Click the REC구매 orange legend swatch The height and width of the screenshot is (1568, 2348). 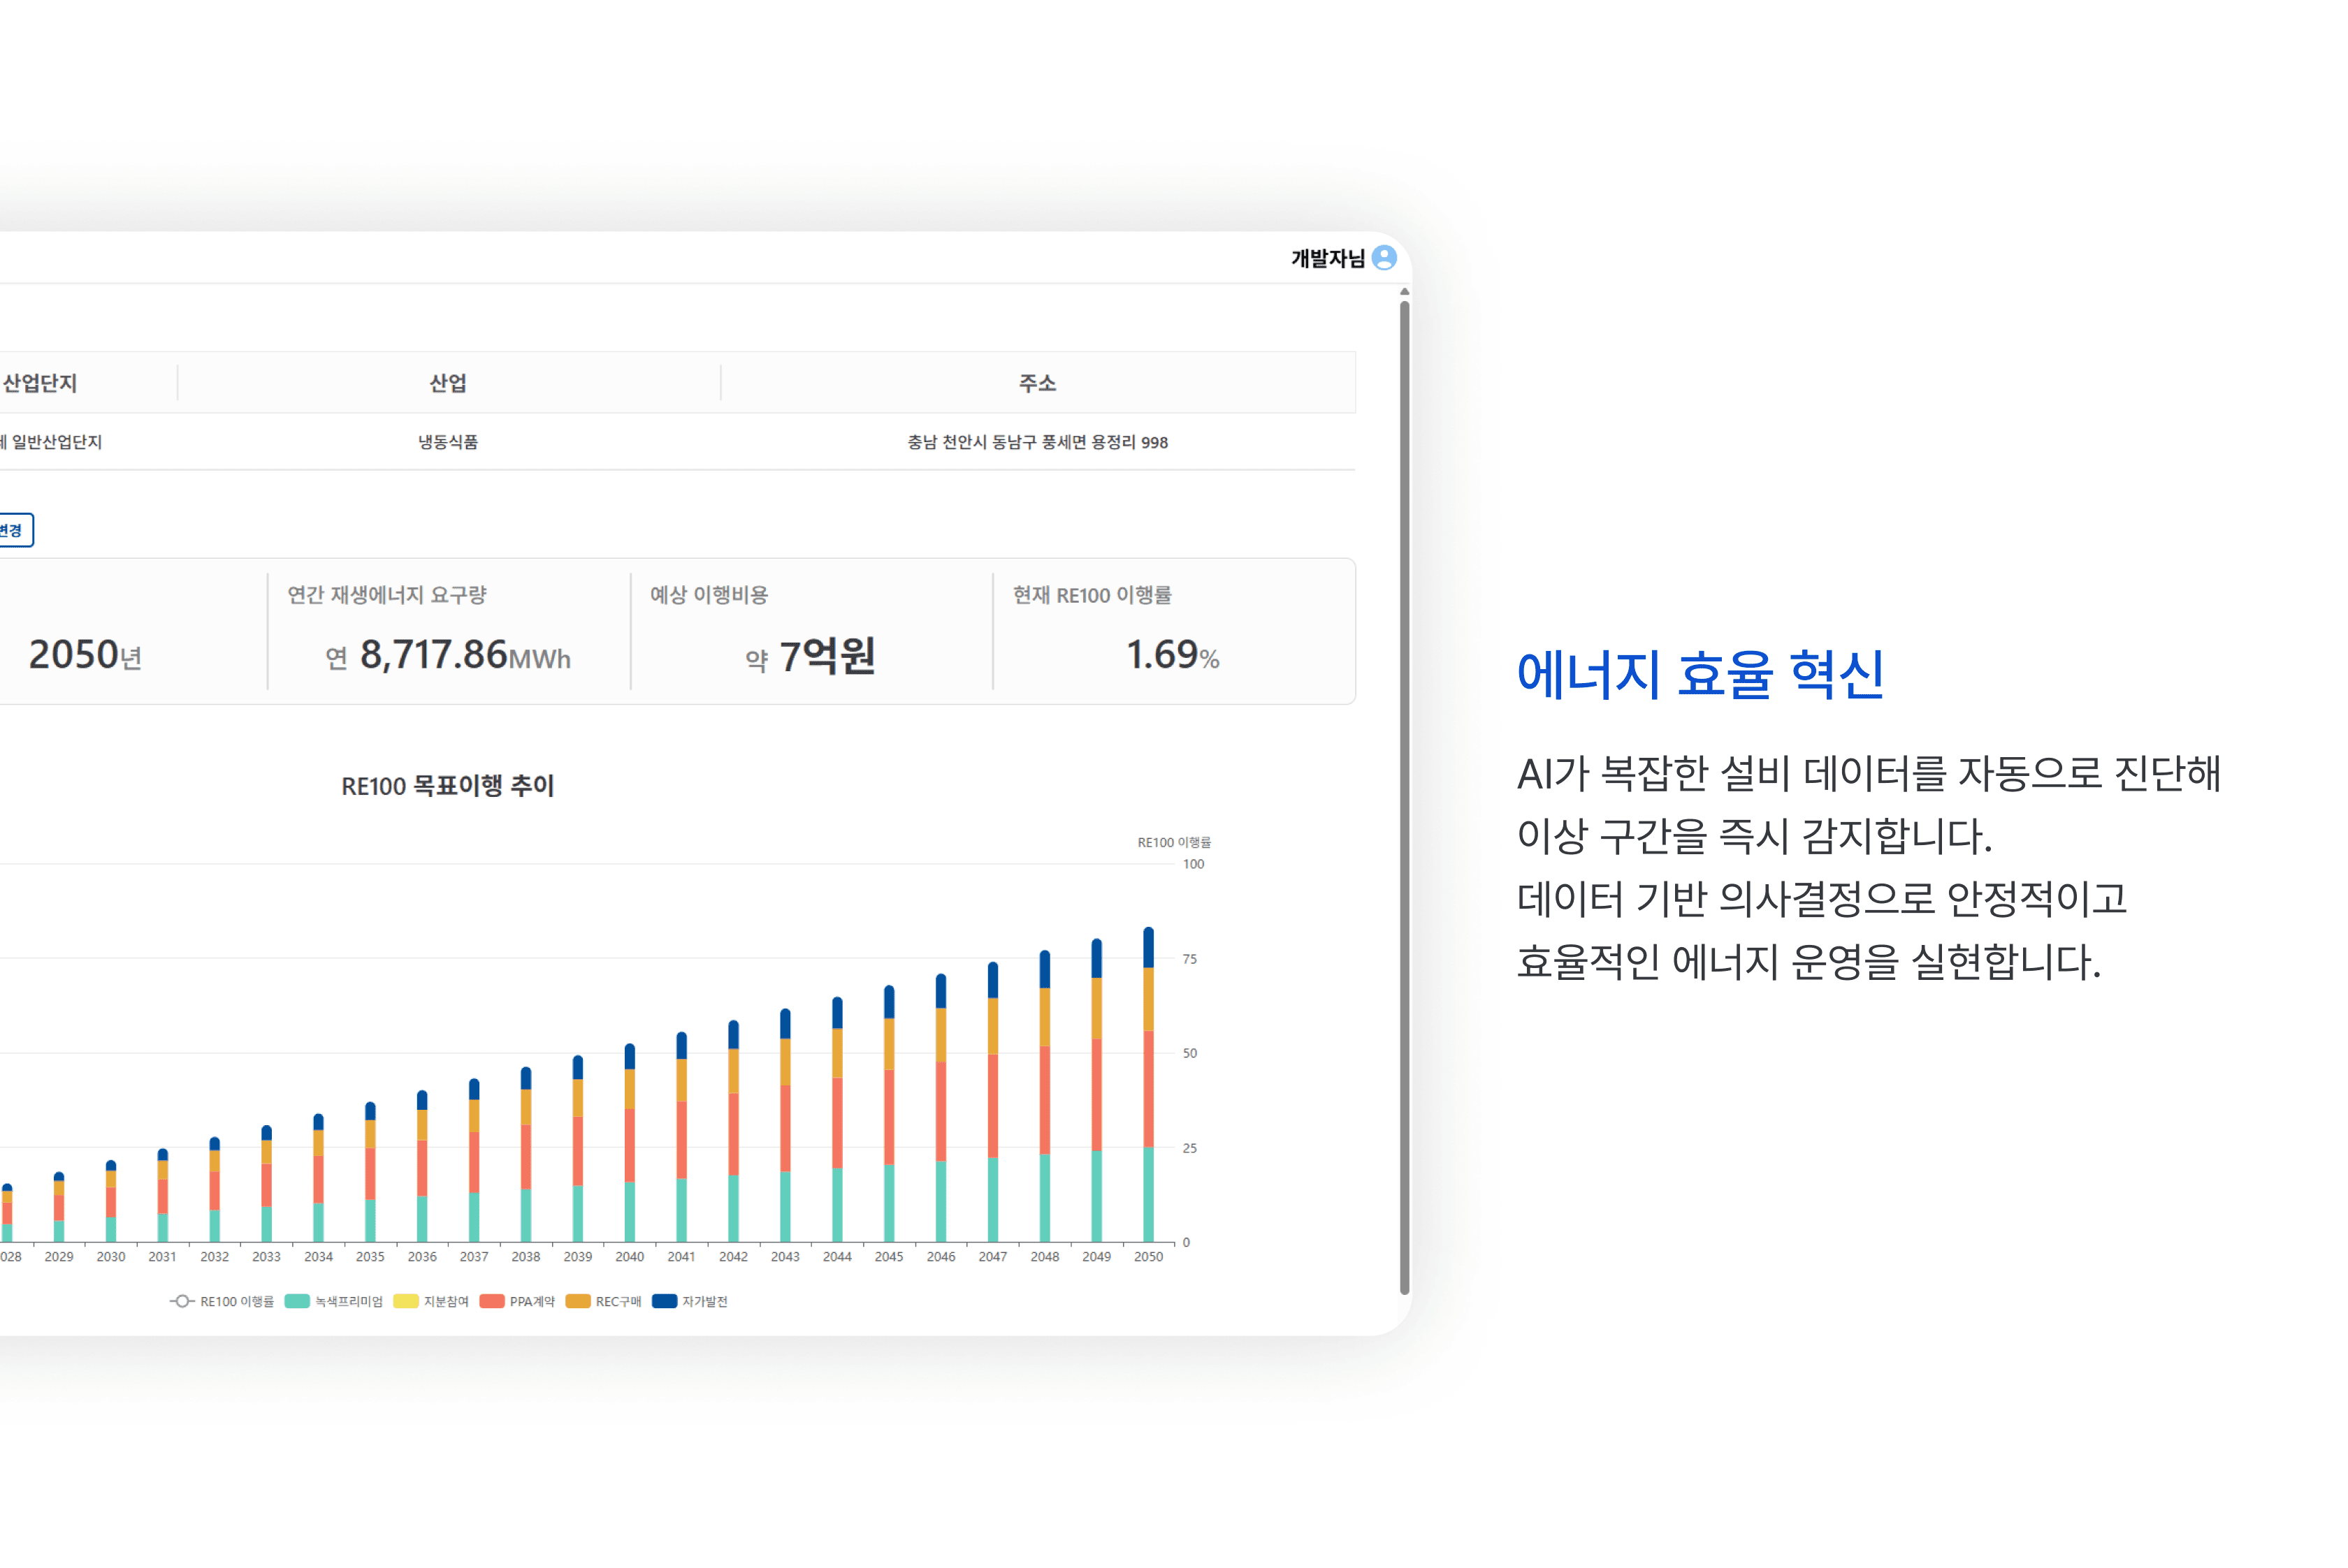578,1301
